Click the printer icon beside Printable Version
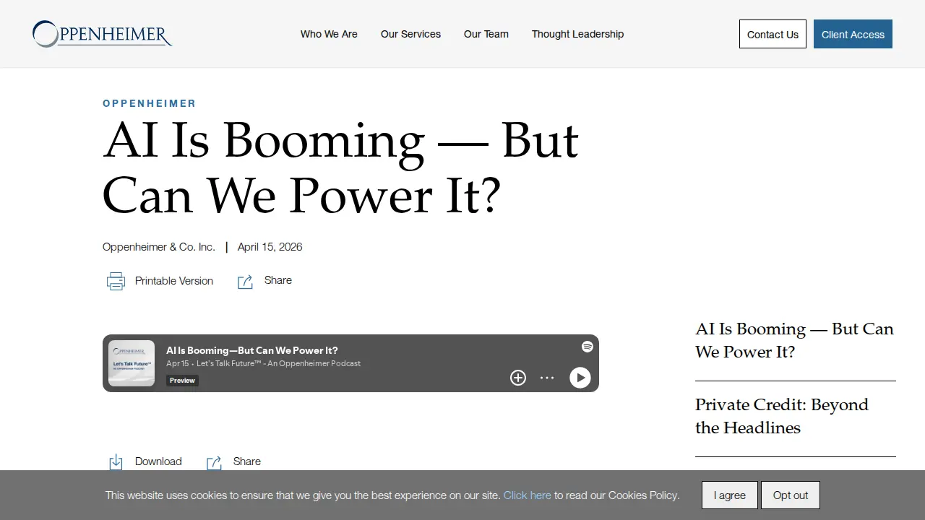The image size is (925, 520). 116,281
